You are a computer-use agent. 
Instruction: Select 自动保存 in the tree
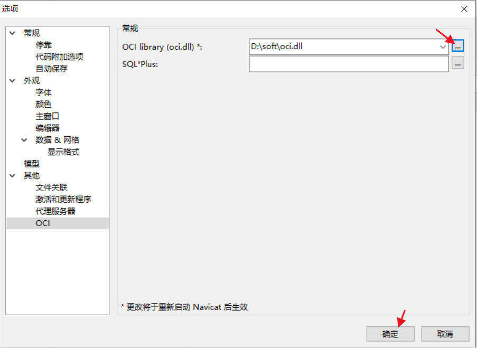(51, 69)
